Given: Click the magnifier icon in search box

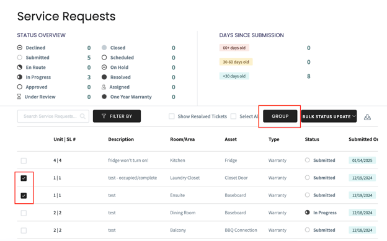Looking at the screenshot, I should click(82, 116).
